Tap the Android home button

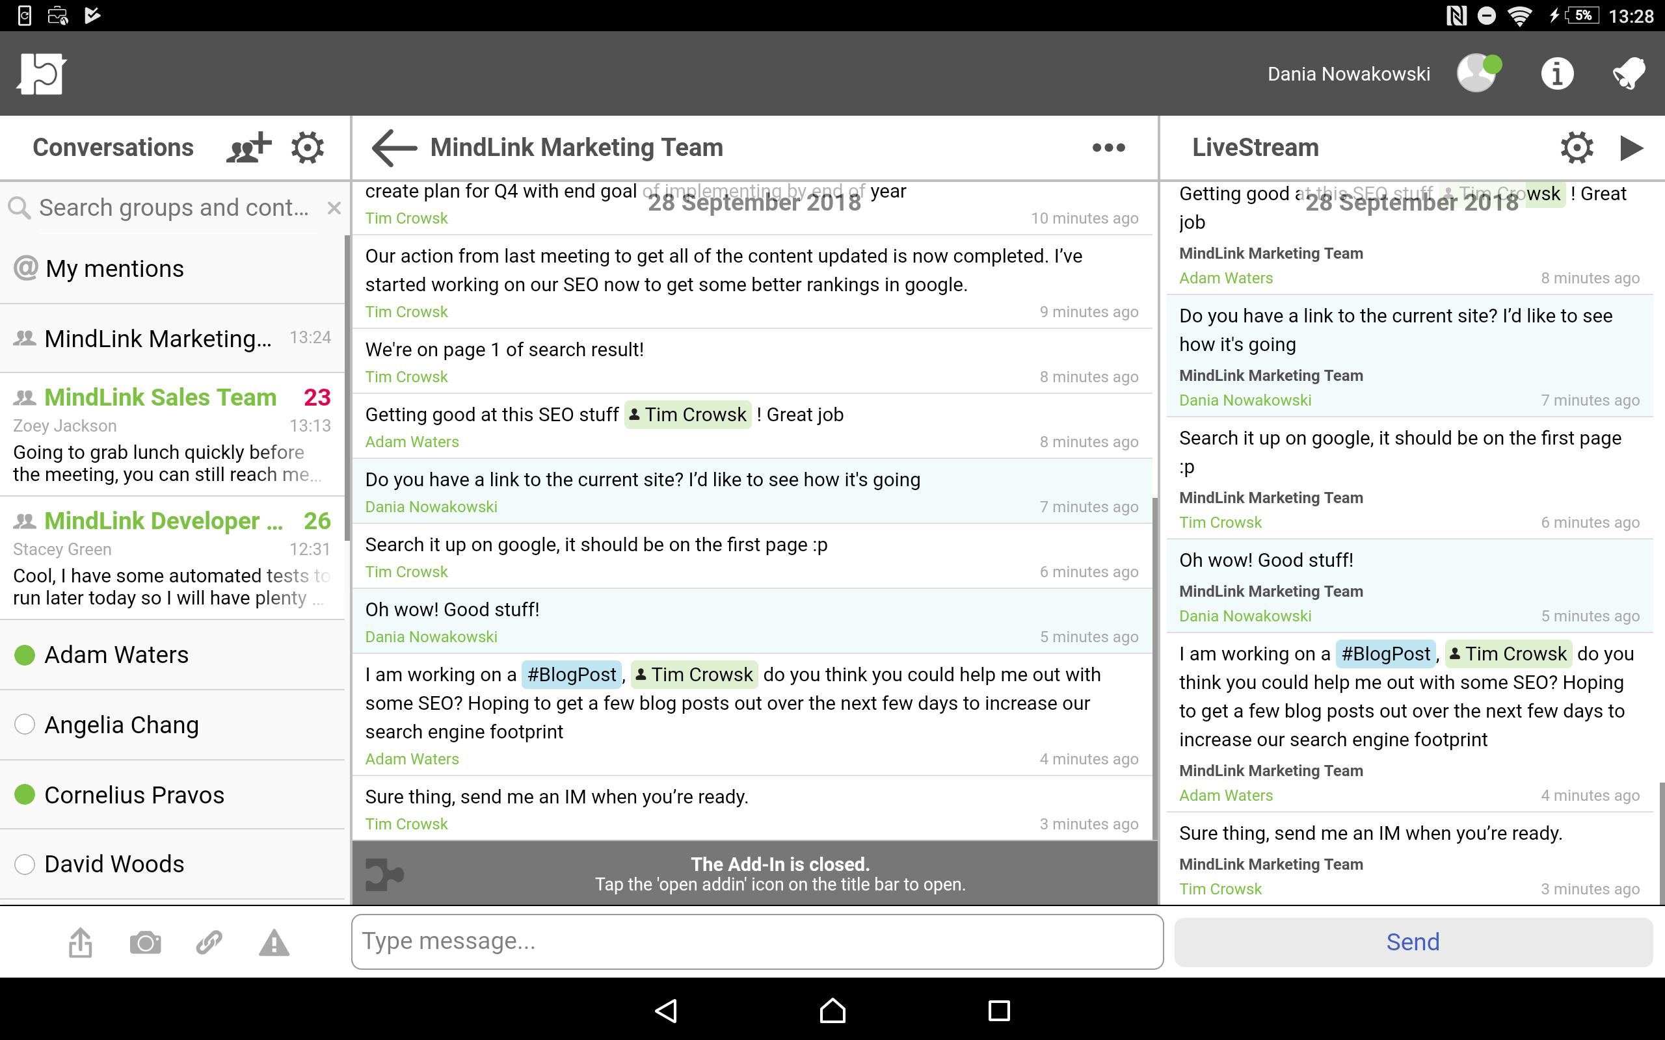pyautogui.click(x=832, y=1009)
